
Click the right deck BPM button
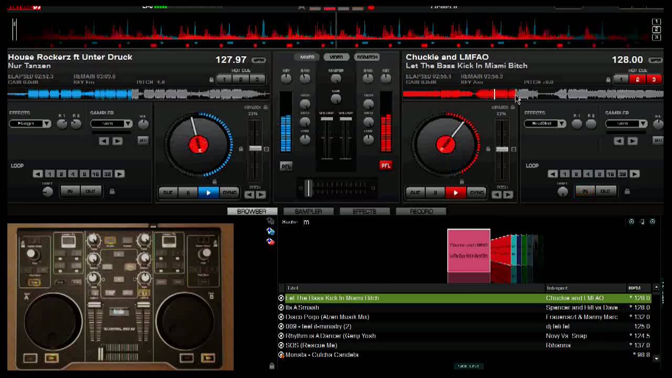(x=656, y=60)
